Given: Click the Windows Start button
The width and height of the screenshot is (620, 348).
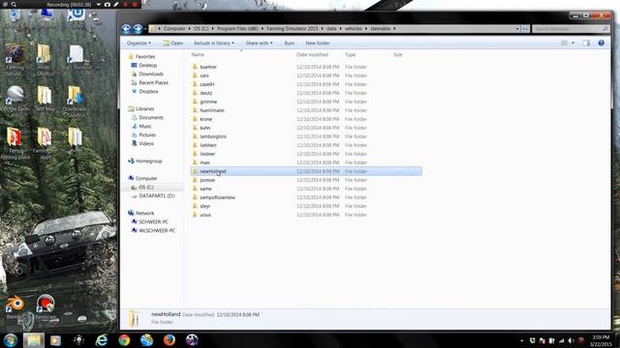Looking at the screenshot, I should coord(10,340).
